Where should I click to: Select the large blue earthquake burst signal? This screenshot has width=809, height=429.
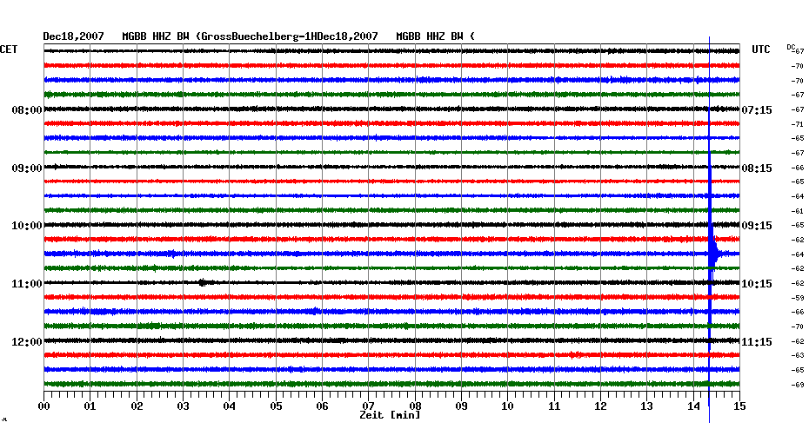coord(712,254)
